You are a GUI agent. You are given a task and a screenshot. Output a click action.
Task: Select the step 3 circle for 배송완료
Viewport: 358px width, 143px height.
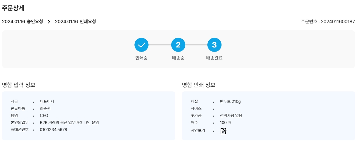coord(214,45)
